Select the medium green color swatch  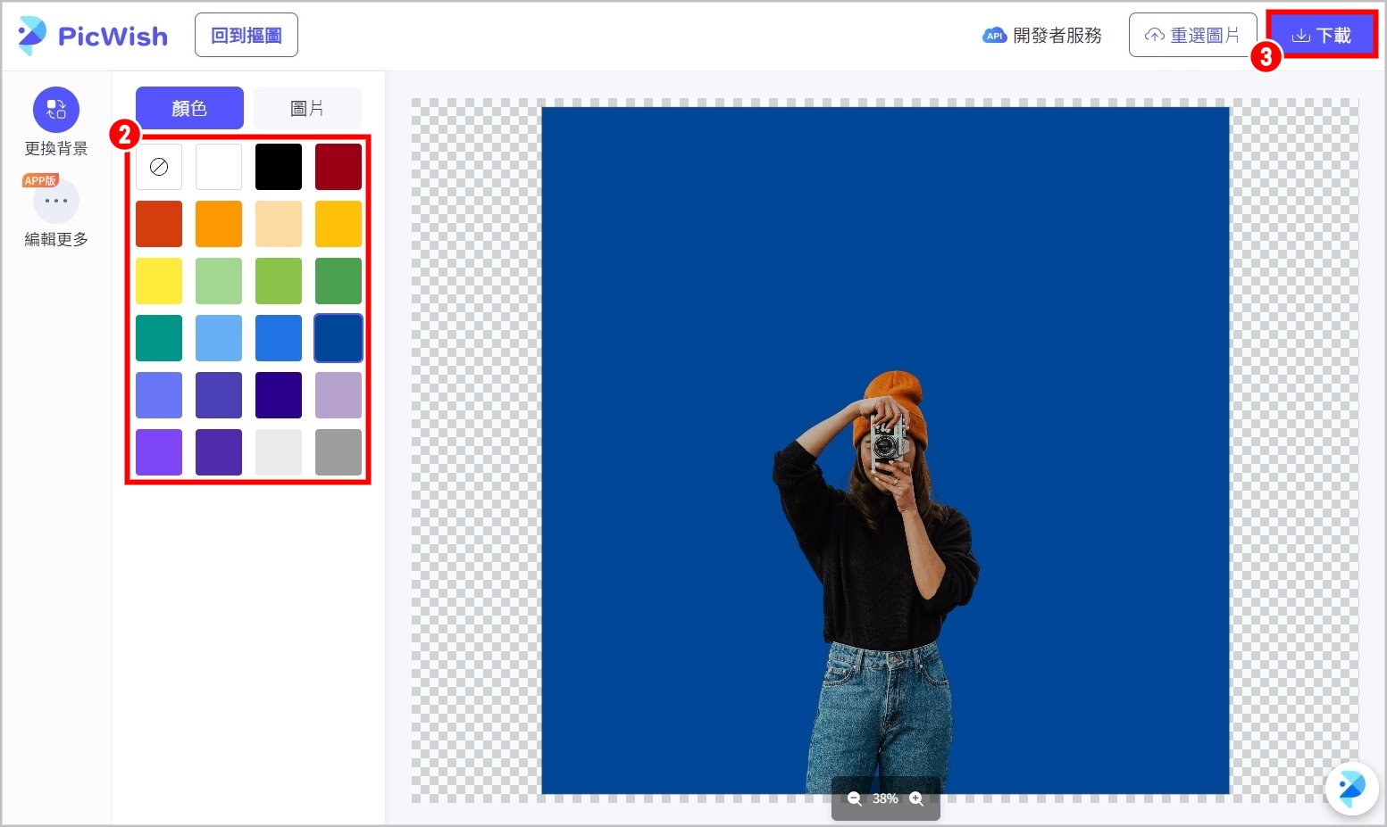pyautogui.click(x=338, y=281)
